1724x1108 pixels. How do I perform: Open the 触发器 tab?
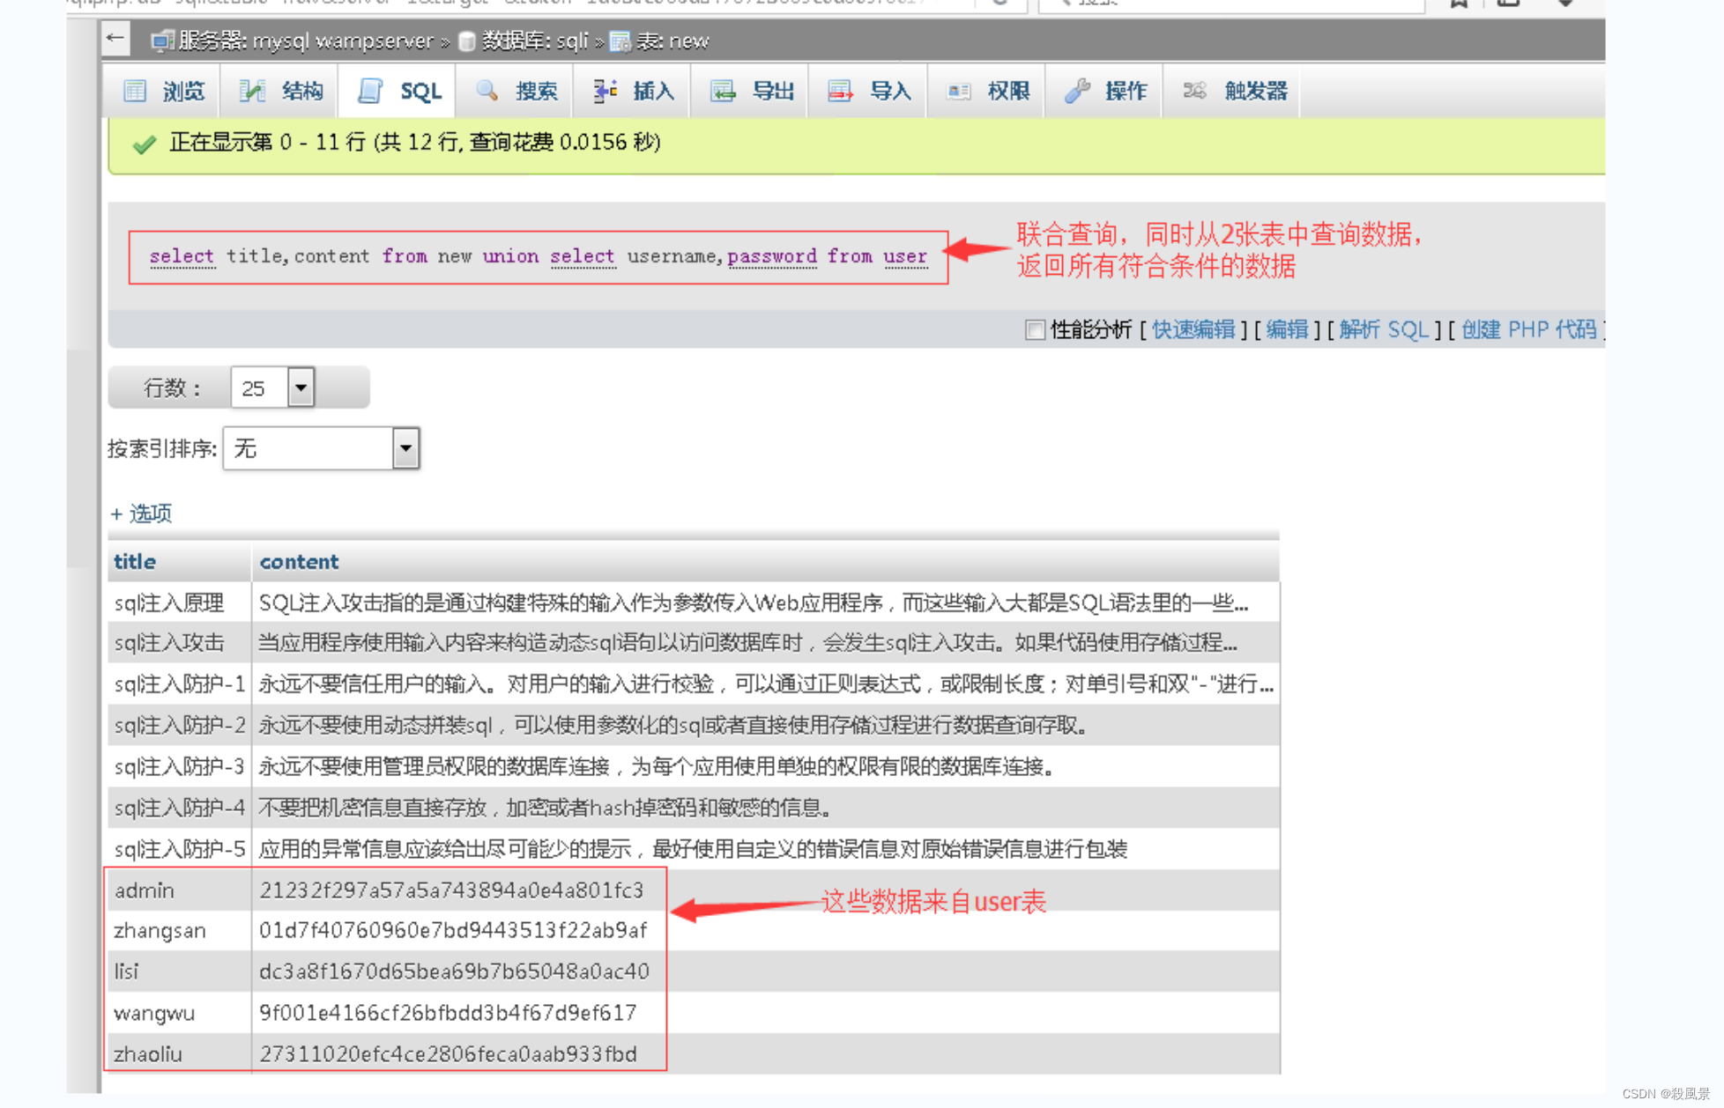click(x=1231, y=90)
